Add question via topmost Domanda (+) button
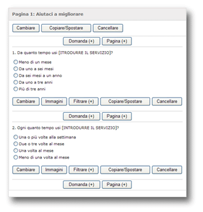Screen dimensions: 203x212 pyautogui.click(x=81, y=41)
